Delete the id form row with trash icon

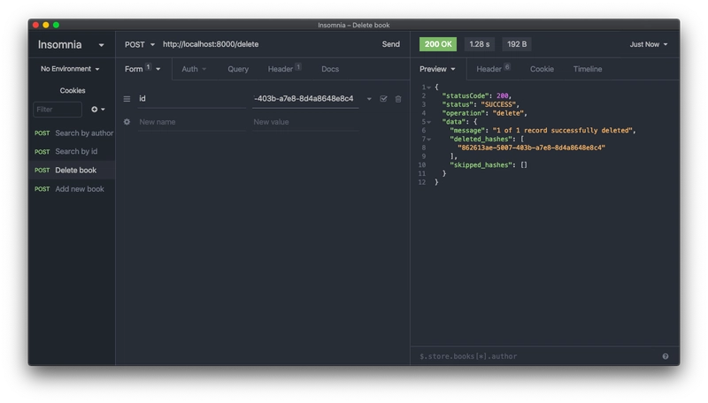pos(398,99)
